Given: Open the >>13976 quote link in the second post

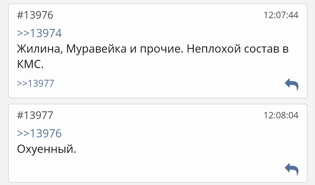Looking at the screenshot, I should [x=39, y=133].
